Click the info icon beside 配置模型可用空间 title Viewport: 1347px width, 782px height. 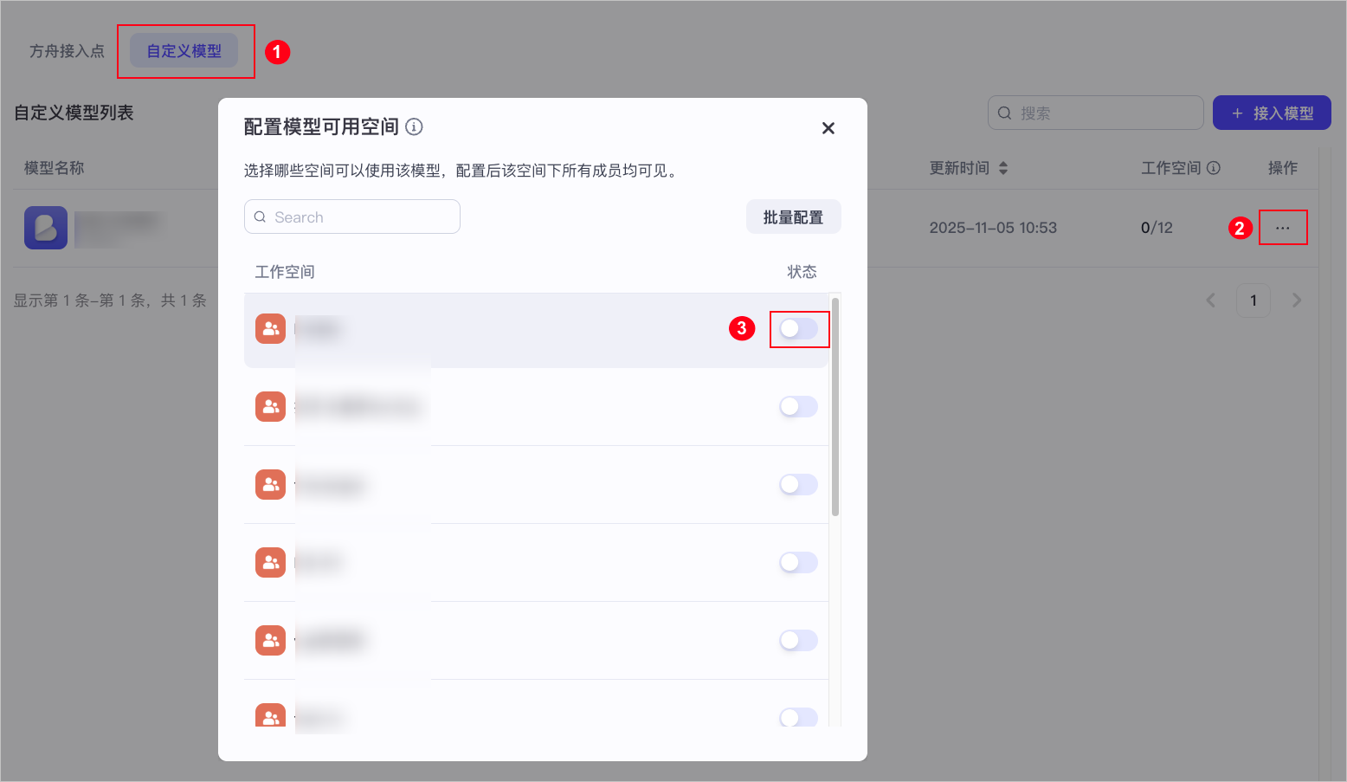click(415, 127)
